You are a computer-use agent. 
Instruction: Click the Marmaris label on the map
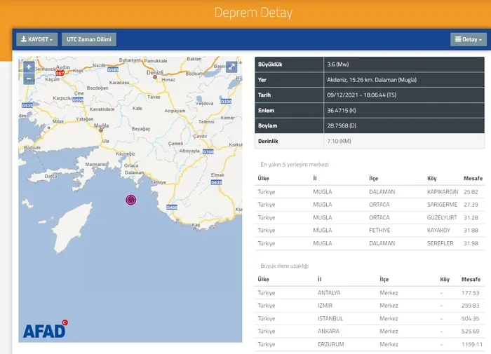pos(95,164)
